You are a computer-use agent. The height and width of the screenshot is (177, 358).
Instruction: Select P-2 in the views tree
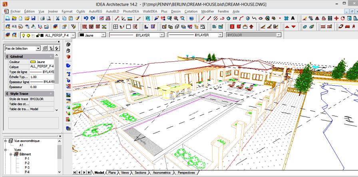(x=27, y=163)
